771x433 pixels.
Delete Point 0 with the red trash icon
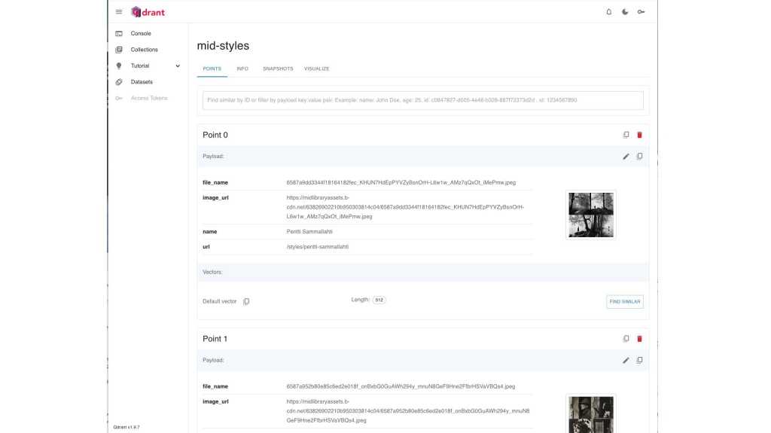pos(640,135)
